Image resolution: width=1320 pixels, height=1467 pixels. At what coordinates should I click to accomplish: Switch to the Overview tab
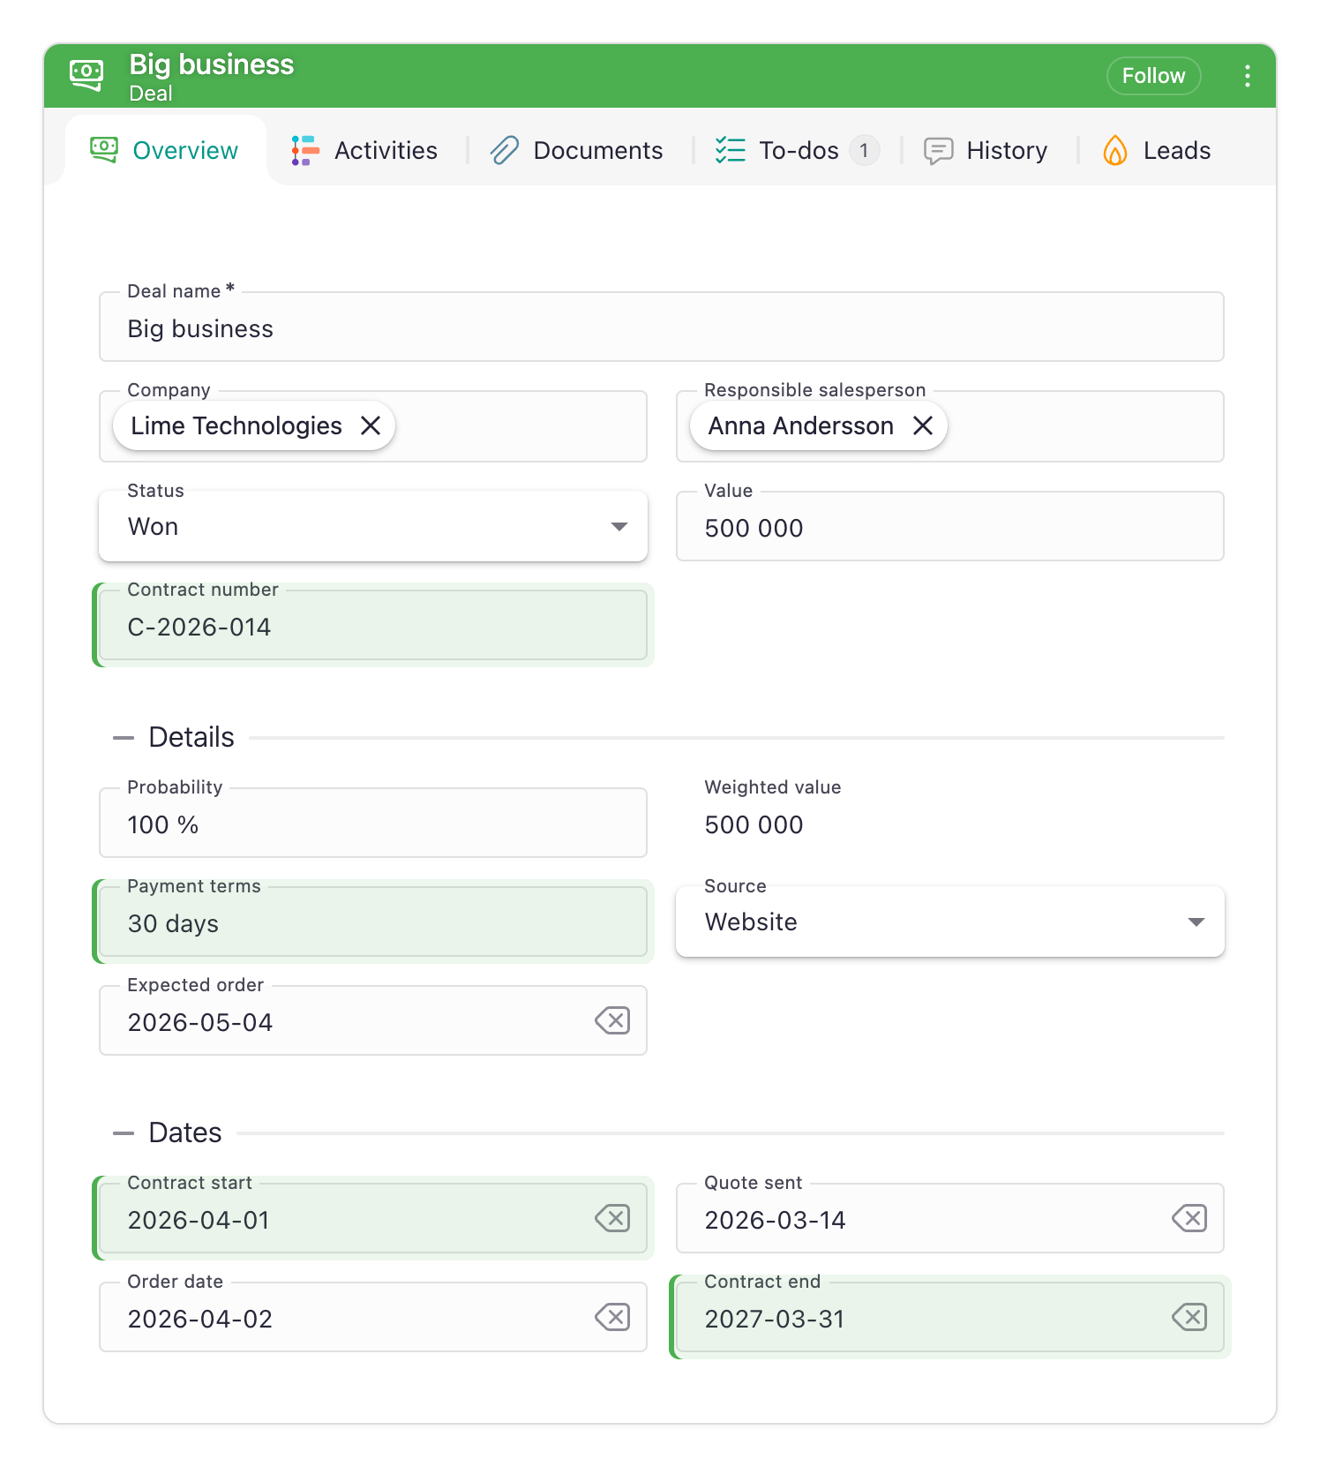pos(165,150)
